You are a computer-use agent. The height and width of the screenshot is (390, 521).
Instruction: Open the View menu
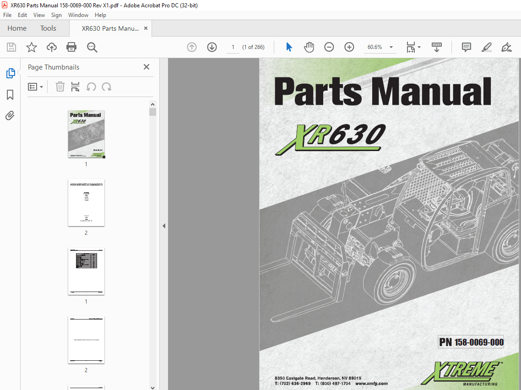point(39,15)
